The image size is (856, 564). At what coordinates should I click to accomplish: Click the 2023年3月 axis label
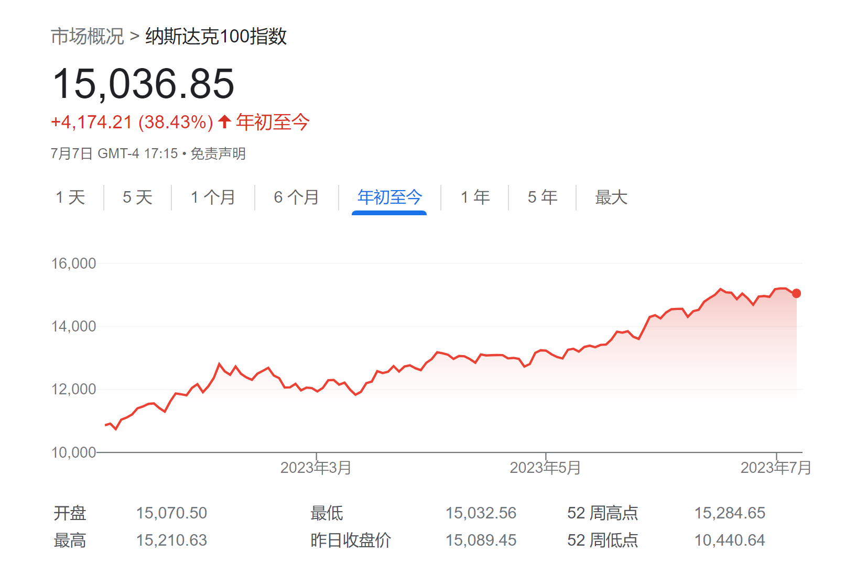316,468
